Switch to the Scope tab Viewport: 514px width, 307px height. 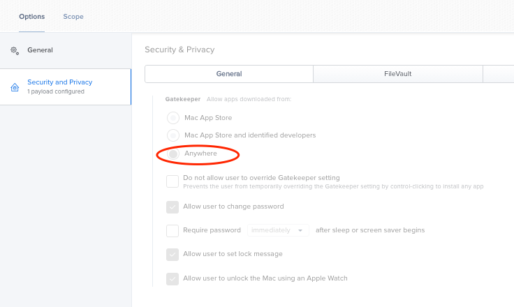click(x=73, y=16)
